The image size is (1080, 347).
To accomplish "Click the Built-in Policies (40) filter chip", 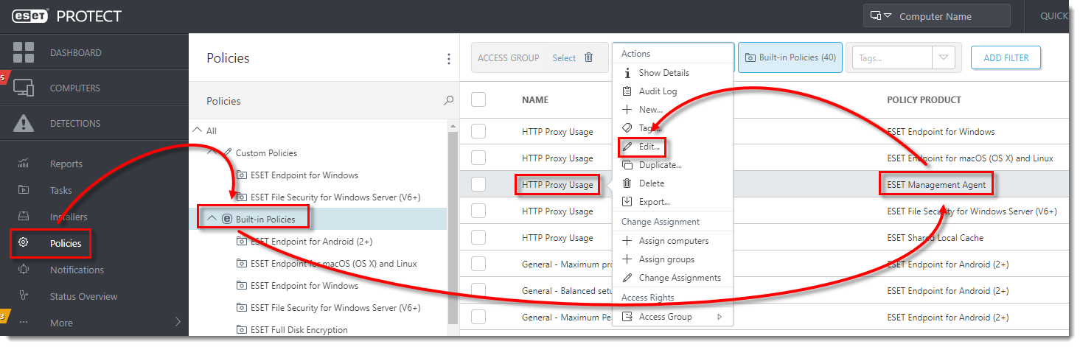I will (790, 57).
